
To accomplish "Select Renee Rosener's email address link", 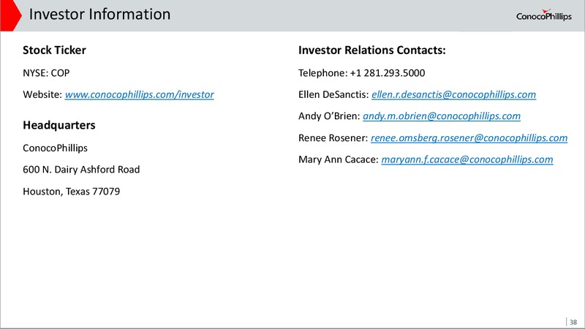I will point(469,138).
